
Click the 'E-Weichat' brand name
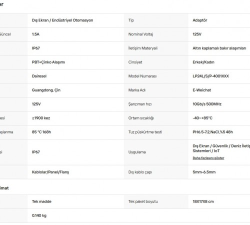[x=201, y=90]
